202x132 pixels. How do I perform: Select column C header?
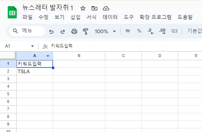123,56
